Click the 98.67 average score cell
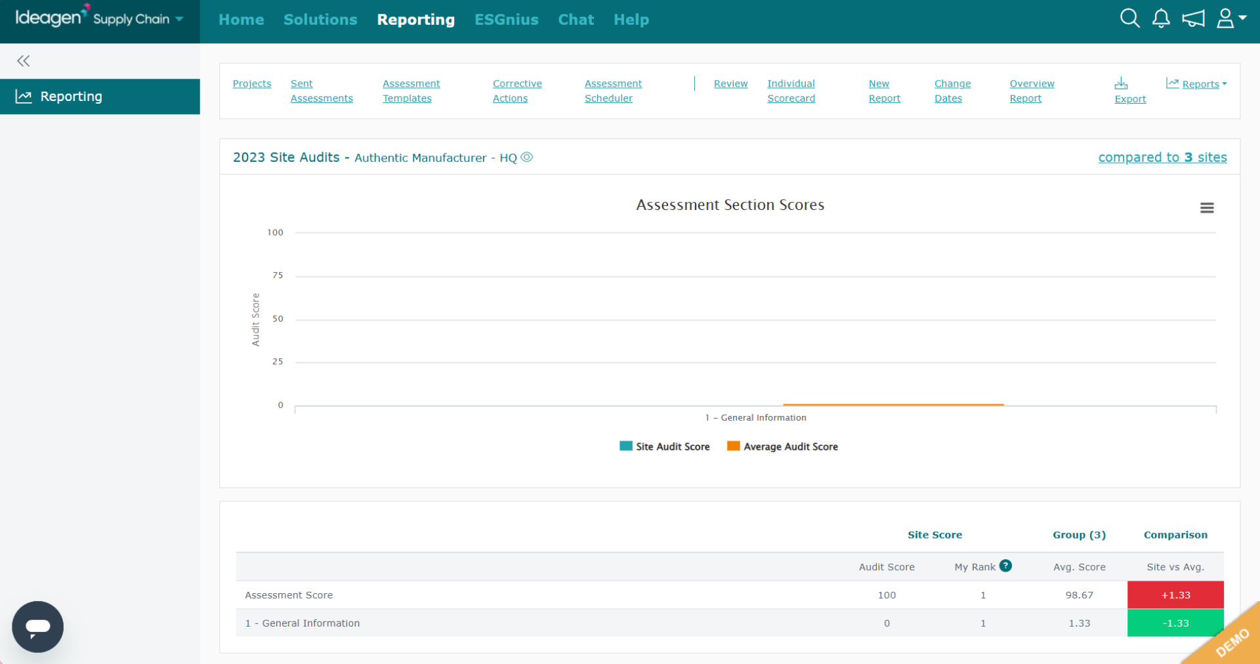This screenshot has height=664, width=1260. 1080,595
